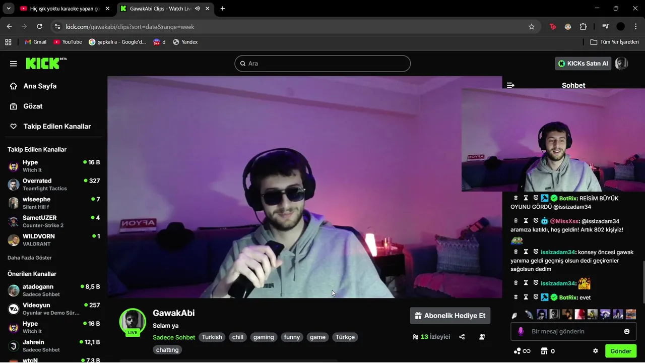The height and width of the screenshot is (363, 645).
Task: Click the floating picture-in-picture webcam video
Action: tap(553, 140)
